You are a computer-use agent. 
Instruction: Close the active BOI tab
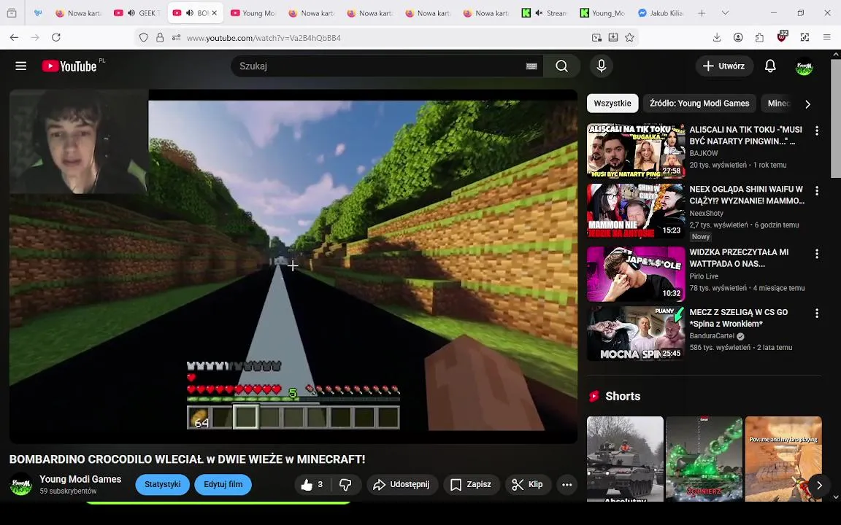[x=214, y=13]
